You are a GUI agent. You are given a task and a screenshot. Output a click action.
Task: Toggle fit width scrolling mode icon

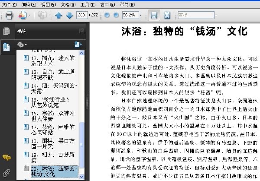pyautogui.click(x=154, y=15)
